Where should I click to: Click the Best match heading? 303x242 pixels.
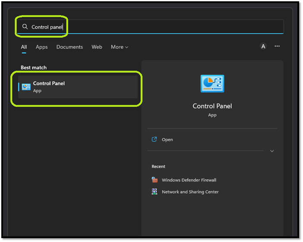[x=34, y=67]
